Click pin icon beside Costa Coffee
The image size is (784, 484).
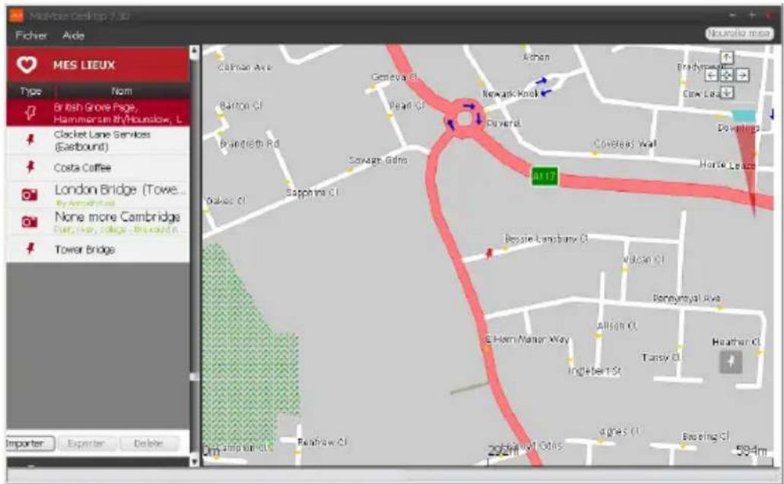coord(30,167)
